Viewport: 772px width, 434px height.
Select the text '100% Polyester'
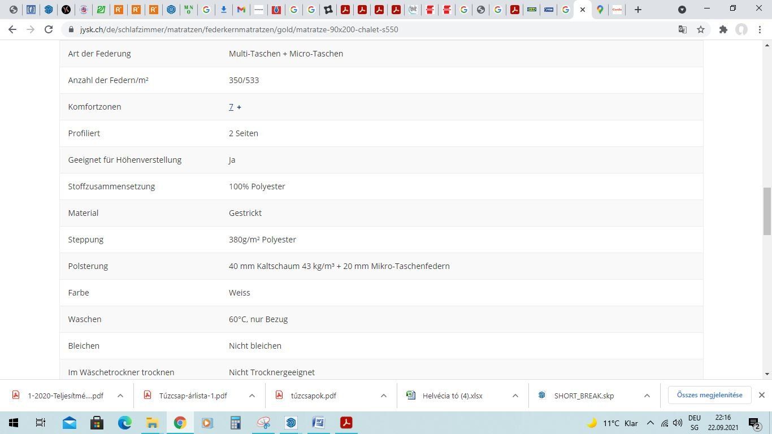point(257,186)
